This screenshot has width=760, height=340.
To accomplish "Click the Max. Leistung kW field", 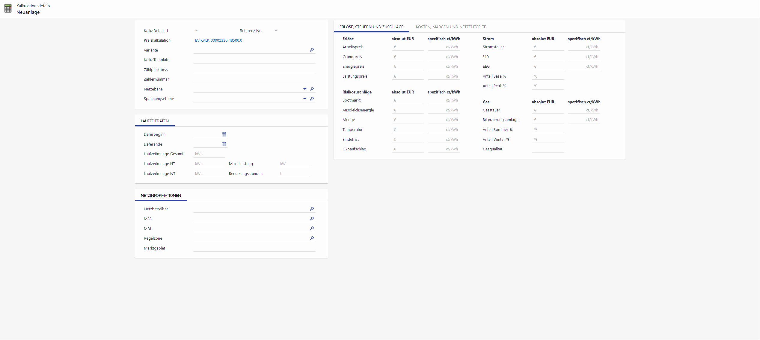I will (x=294, y=164).
